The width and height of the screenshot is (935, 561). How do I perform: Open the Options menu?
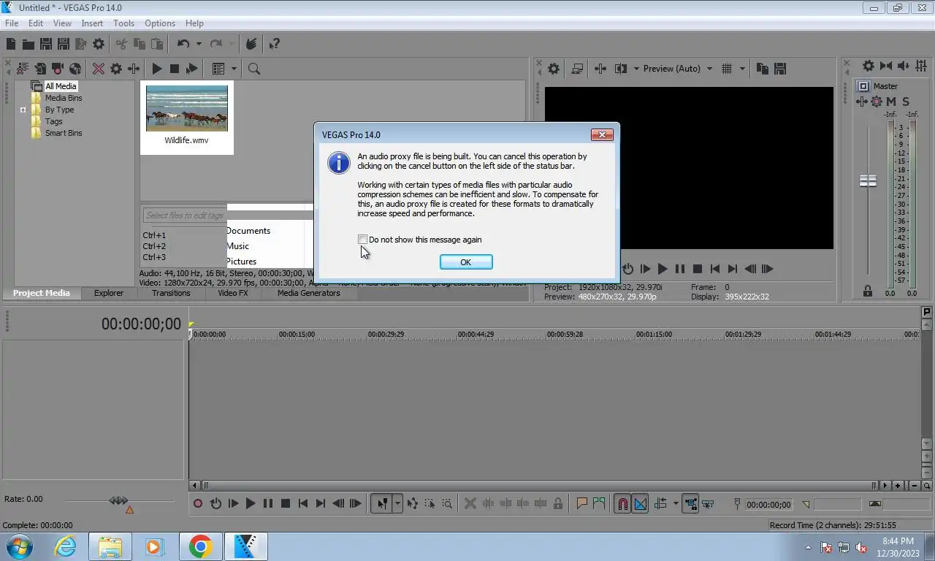[159, 23]
